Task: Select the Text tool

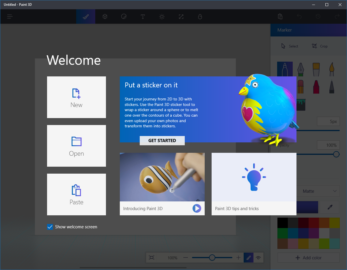Action: point(143,16)
